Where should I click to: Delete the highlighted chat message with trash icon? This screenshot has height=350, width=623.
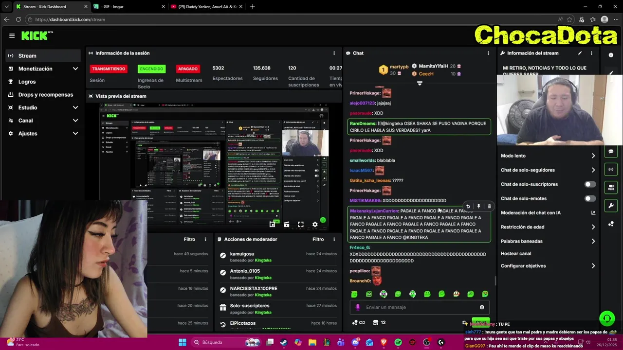pyautogui.click(x=489, y=207)
